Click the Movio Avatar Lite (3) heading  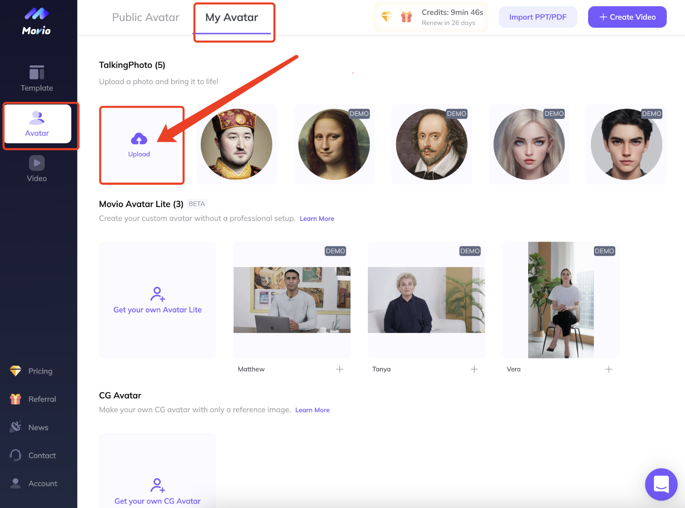tap(141, 204)
